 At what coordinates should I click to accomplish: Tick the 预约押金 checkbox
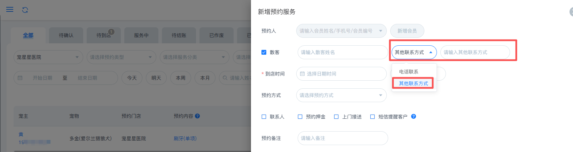(300, 117)
